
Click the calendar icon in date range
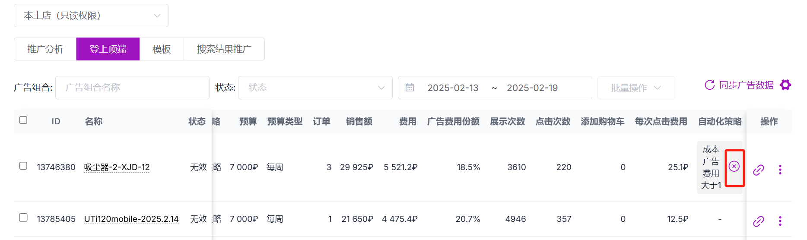tap(410, 88)
